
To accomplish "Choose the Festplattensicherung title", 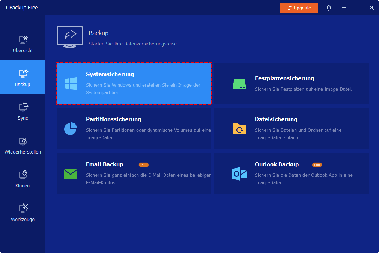I will coord(284,78).
